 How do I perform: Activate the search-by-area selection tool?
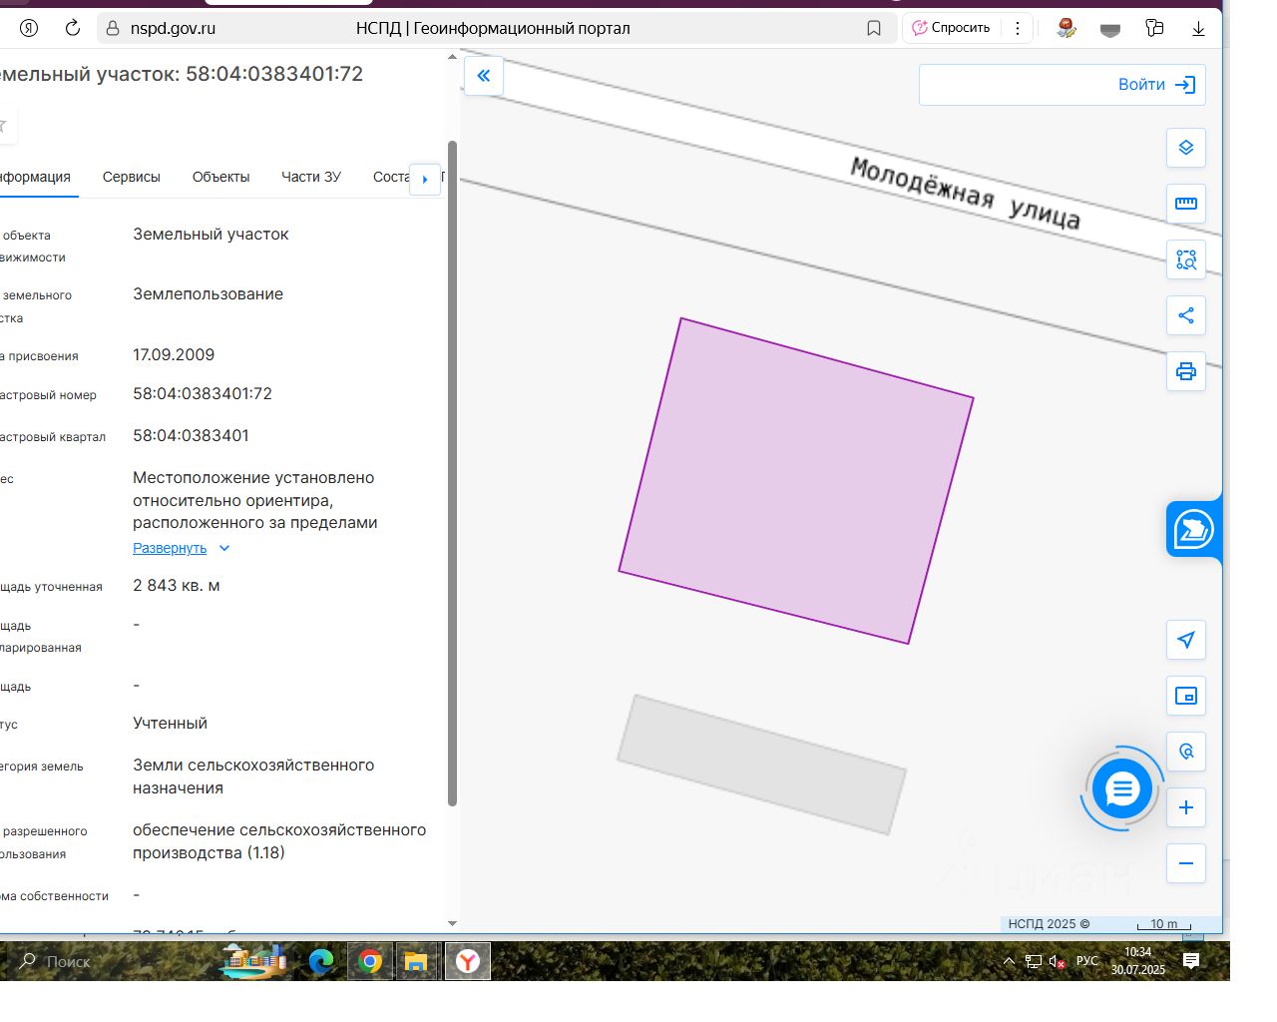click(x=1186, y=259)
